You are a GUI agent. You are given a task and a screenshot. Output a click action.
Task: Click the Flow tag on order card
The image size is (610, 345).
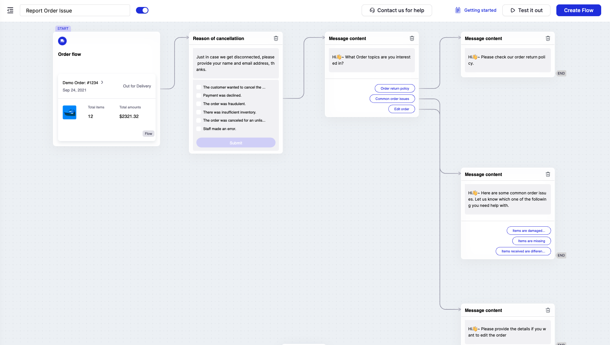point(148,134)
